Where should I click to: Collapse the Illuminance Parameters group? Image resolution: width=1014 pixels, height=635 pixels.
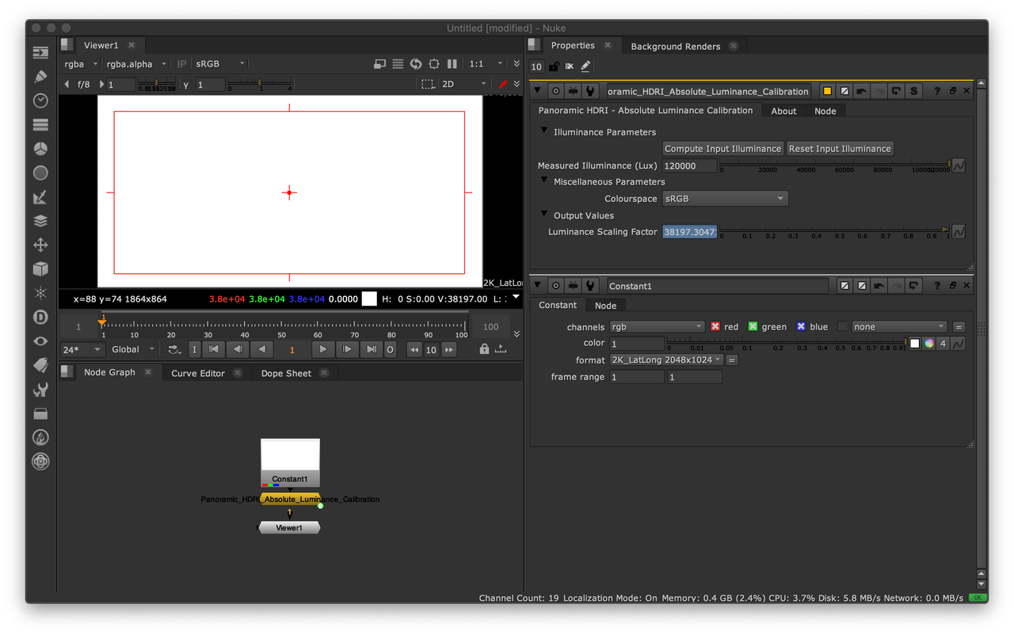click(x=544, y=131)
